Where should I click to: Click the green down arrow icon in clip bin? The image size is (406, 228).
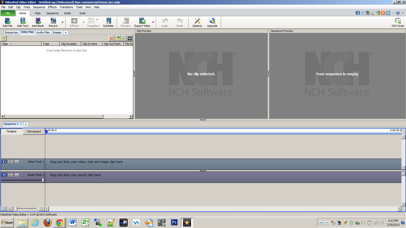click(x=124, y=38)
